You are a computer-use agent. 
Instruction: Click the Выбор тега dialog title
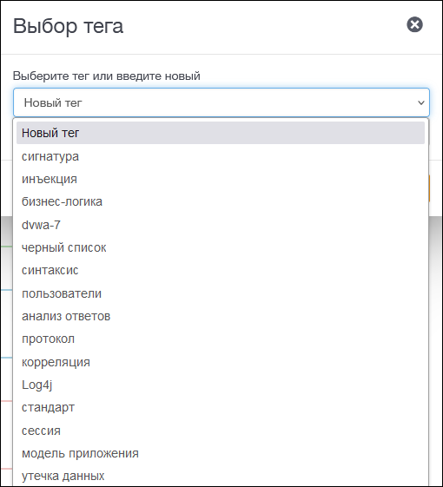(68, 26)
